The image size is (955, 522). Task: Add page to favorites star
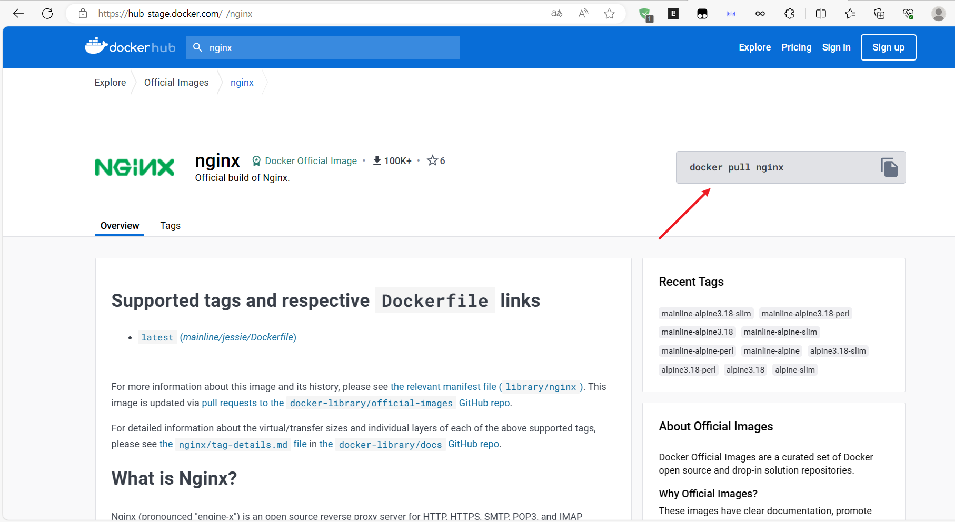point(610,14)
